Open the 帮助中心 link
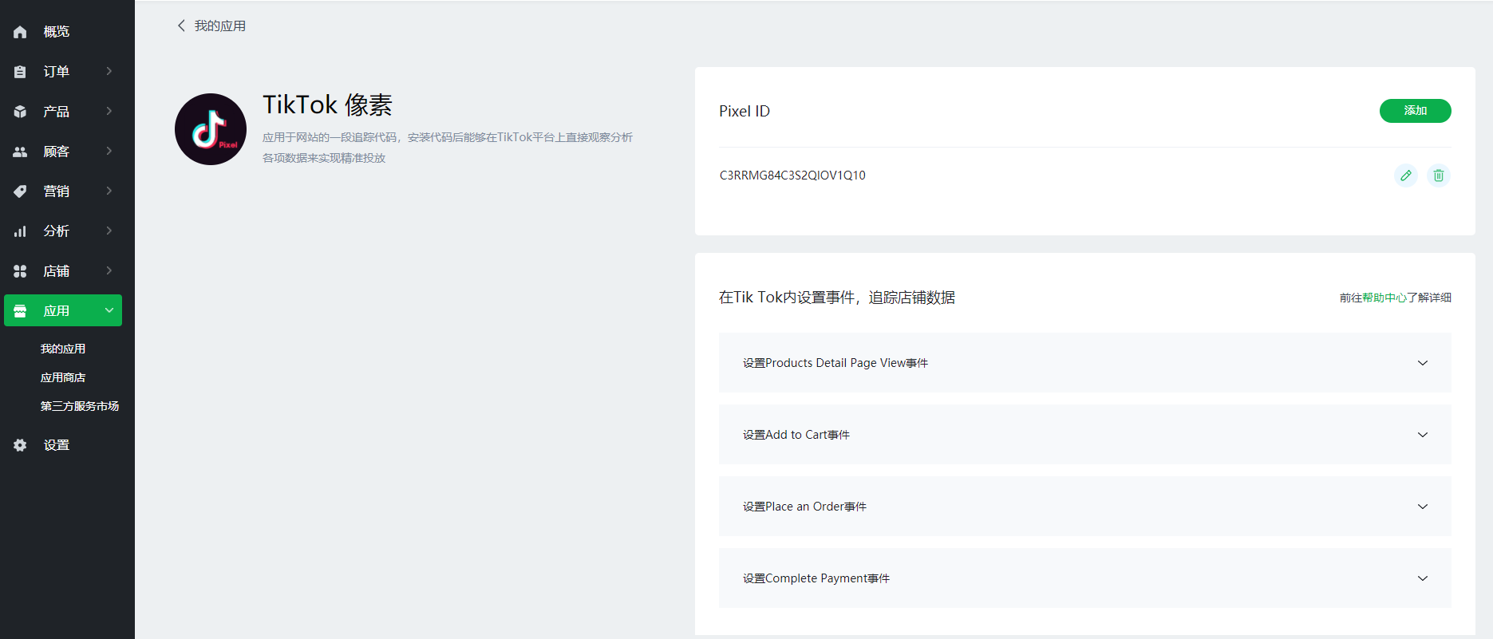 coord(1384,298)
